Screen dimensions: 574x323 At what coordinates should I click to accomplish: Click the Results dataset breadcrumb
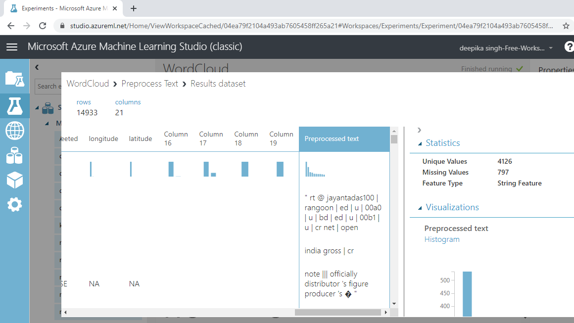point(218,84)
